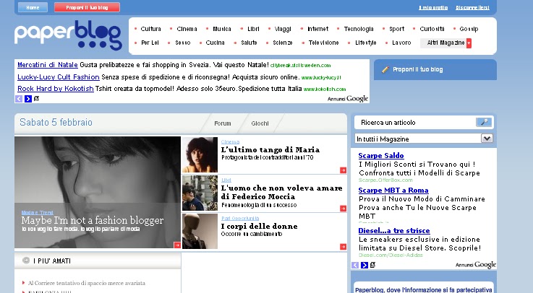This screenshot has height=293, width=533.
Task: Open the Viaggi category
Action: pos(283,29)
